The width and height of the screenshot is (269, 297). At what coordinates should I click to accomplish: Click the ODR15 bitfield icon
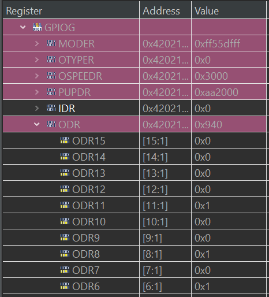point(65,140)
